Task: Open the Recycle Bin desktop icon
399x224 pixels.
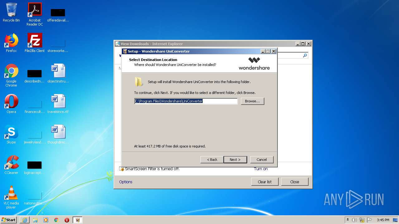Action: tap(11, 13)
